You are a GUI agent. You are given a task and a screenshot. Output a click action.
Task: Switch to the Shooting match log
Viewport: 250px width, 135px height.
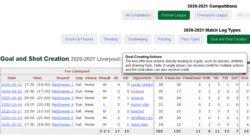pos(111,39)
